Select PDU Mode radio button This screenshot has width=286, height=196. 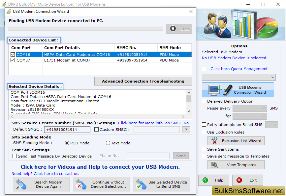point(67,143)
